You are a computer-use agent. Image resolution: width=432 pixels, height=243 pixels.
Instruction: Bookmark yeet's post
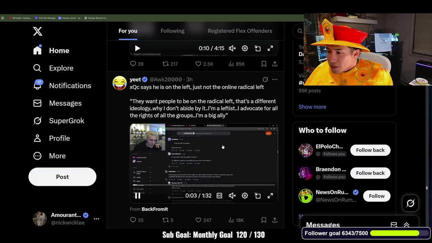point(264,220)
